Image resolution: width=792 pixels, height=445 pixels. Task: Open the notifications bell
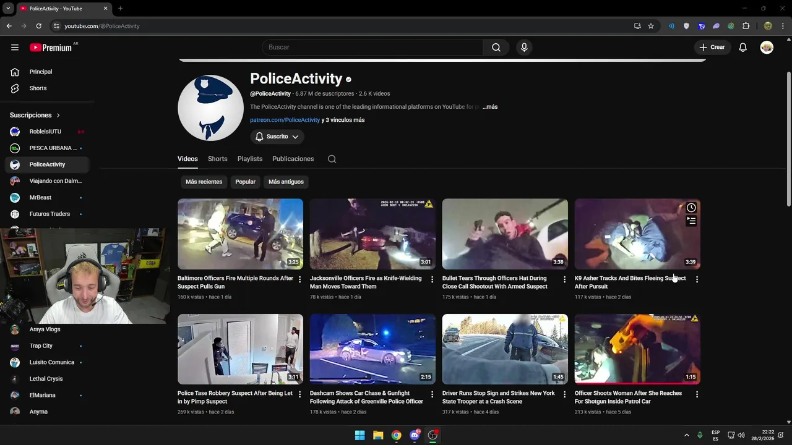743,47
